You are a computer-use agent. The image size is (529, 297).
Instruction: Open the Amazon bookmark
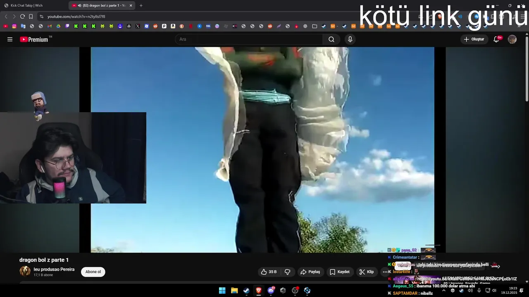coord(173,26)
